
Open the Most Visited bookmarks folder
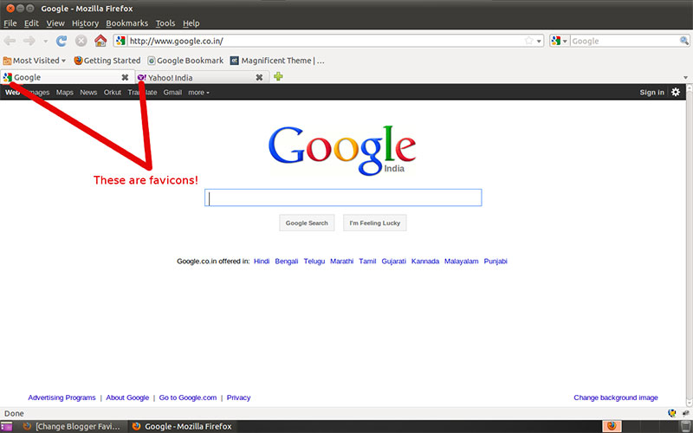click(x=35, y=61)
